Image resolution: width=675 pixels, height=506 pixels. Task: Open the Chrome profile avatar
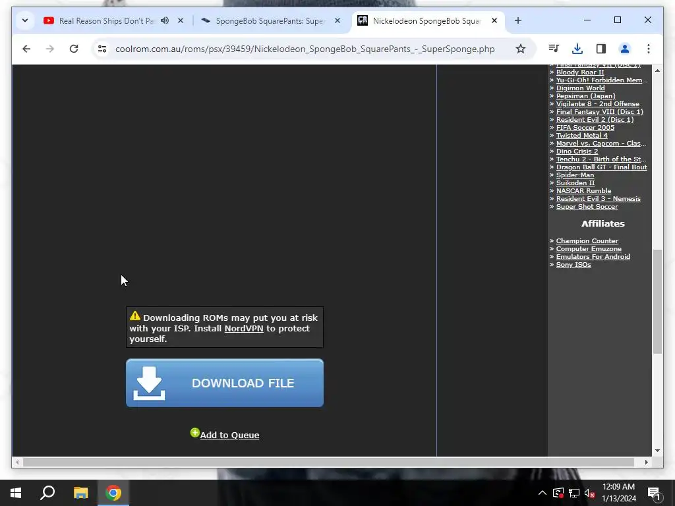625,49
